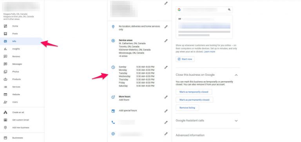Edit More hours with pencil icon
This screenshot has width=301, height=142.
pos(166,97)
